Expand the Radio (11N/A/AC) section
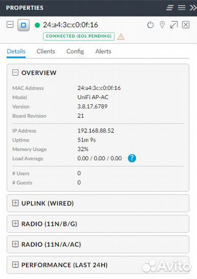The image size is (197, 279). 15,244
